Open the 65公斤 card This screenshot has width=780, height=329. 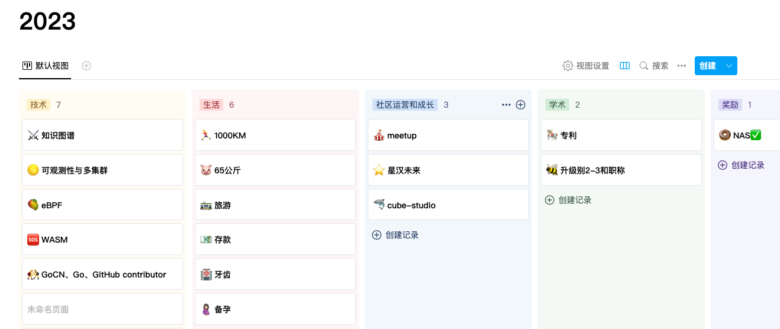coord(275,170)
